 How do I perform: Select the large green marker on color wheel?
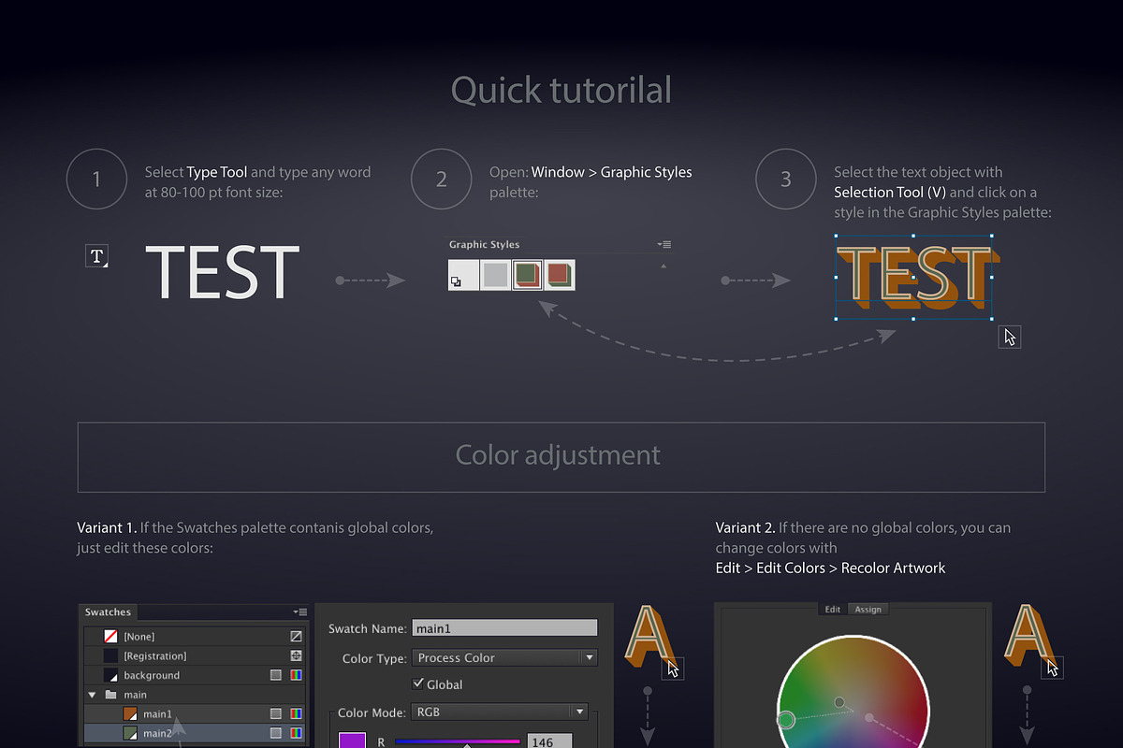(786, 719)
